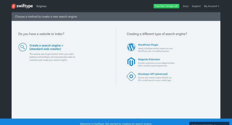Click the 'Welcome to Swiftype' banner message
Image resolution: width=232 pixels, height=125 pixels.
pyautogui.click(x=116, y=124)
